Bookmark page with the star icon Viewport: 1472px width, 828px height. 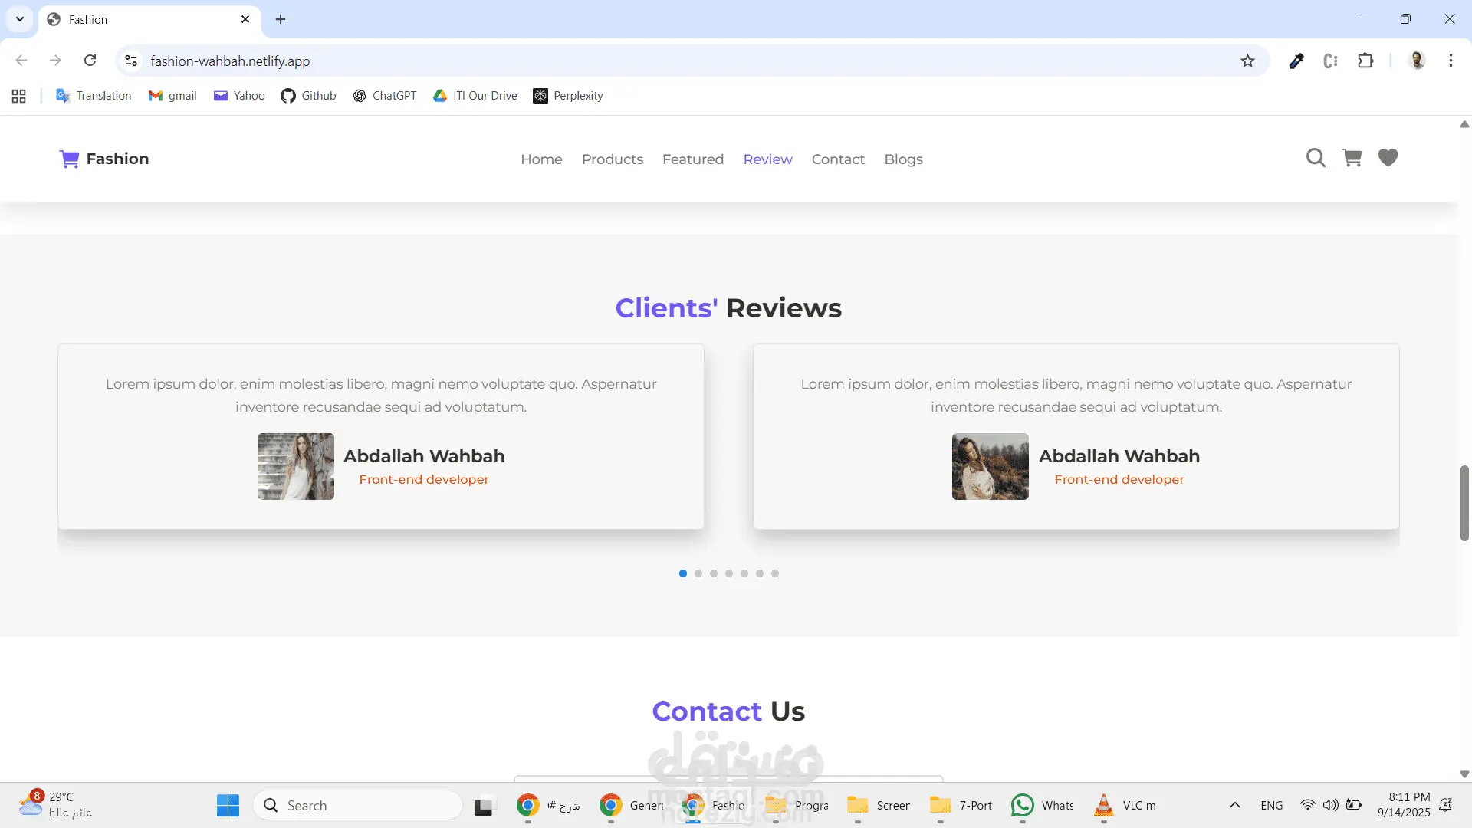pos(1247,61)
